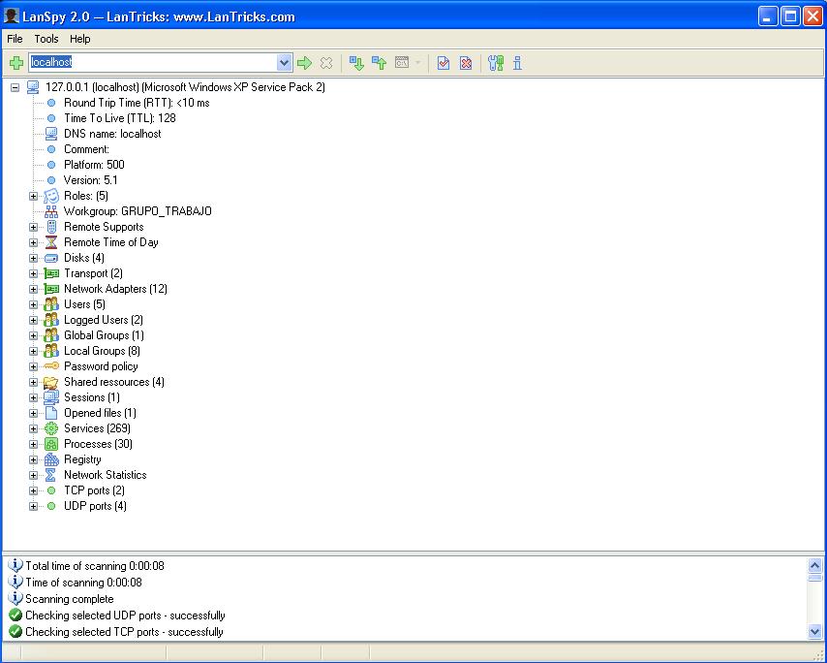
Task: Click the log scrollbar up arrow
Action: (814, 566)
